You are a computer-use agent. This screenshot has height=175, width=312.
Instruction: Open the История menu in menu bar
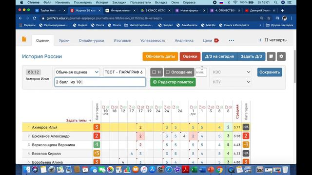[102, 2]
